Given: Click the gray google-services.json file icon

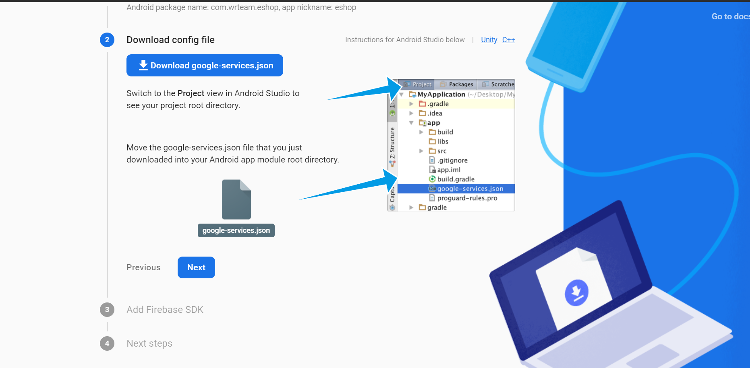Looking at the screenshot, I should pos(236,199).
